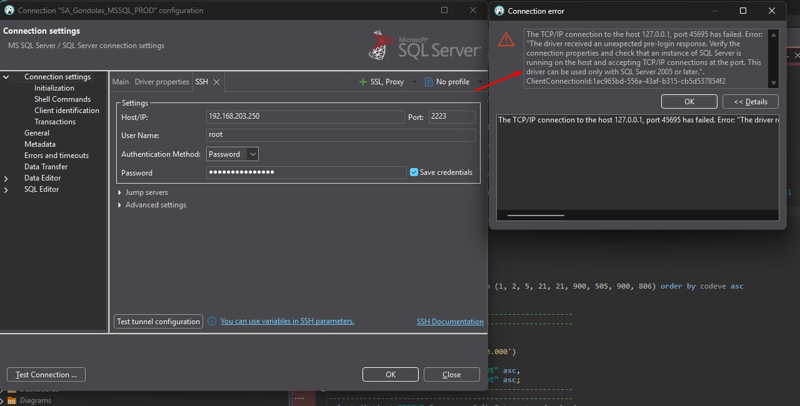Image resolution: width=800 pixels, height=406 pixels.
Task: Expand the Jump servers section
Action: 119,192
